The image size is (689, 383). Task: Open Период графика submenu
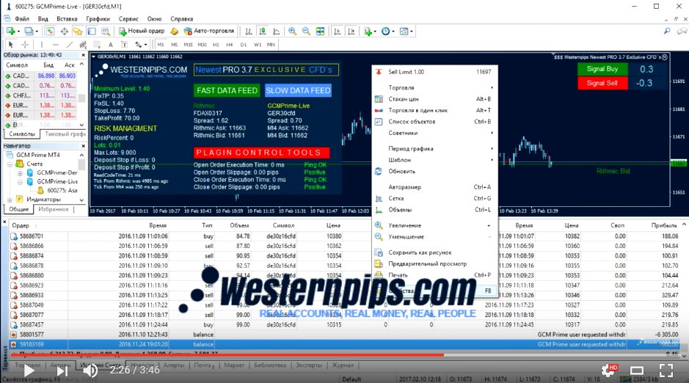click(435, 148)
